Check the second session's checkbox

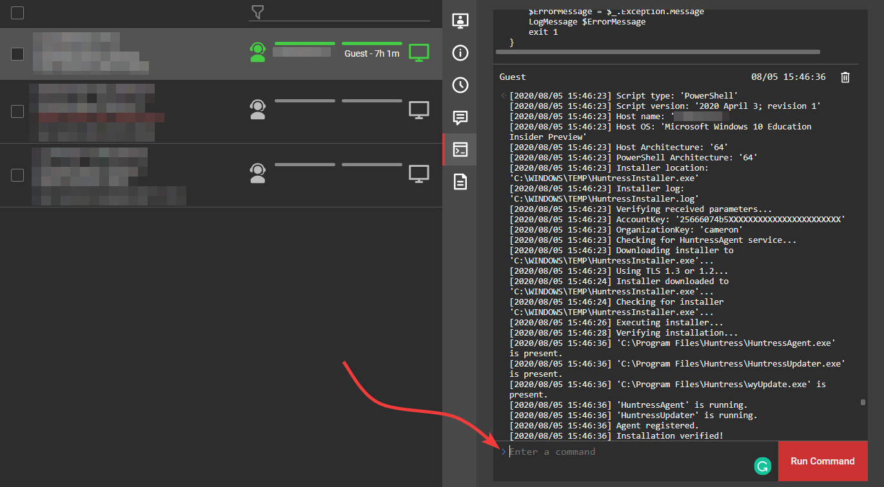[x=17, y=111]
